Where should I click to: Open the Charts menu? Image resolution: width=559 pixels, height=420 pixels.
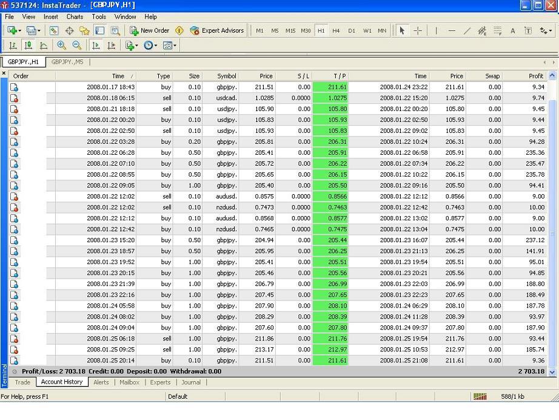[x=75, y=17]
